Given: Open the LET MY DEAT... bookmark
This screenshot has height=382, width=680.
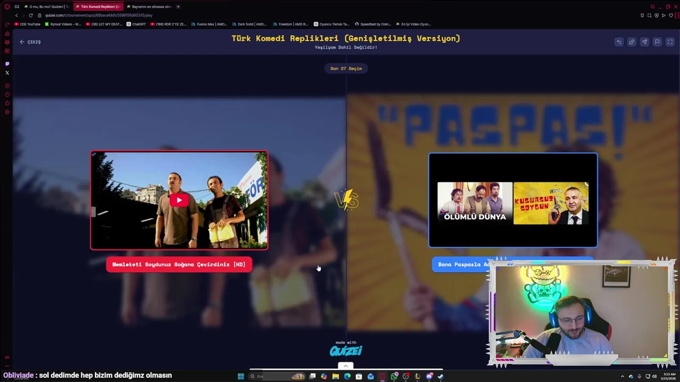Looking at the screenshot, I should [x=104, y=24].
